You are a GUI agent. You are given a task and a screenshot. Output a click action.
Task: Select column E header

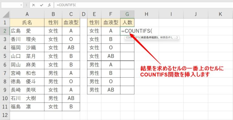[94, 14]
